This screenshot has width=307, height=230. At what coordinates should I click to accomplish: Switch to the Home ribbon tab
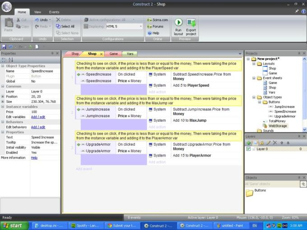coord(22,12)
